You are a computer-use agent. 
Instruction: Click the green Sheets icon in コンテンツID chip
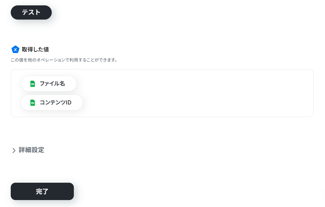pyautogui.click(x=32, y=103)
